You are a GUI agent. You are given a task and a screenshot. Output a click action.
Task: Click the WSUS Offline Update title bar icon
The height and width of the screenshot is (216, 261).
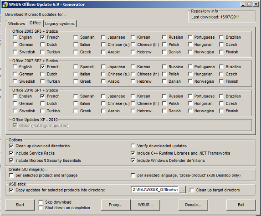click(5, 5)
